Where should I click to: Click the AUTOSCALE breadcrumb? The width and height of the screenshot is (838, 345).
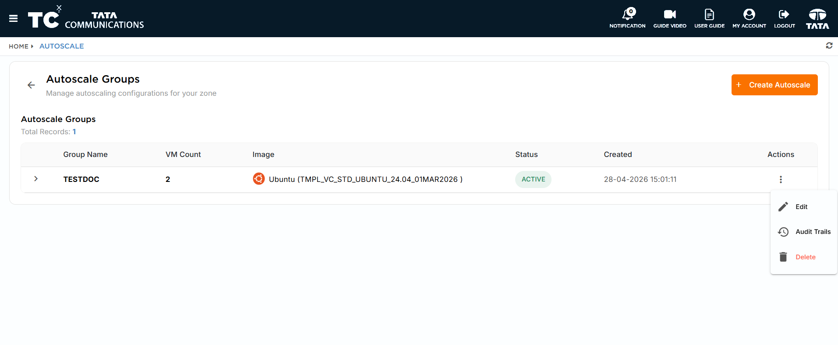pos(62,46)
